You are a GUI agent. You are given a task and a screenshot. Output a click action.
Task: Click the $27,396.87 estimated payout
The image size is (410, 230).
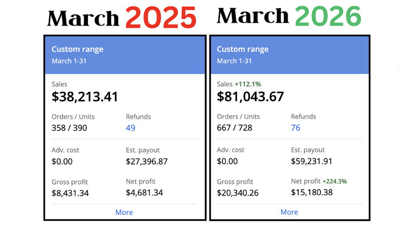(x=147, y=162)
